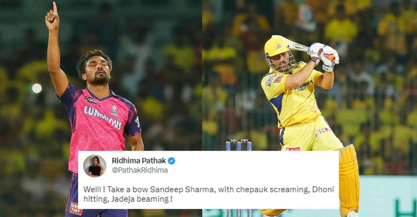Click the Rajasthan Royals crest on jersey
The width and height of the screenshot is (417, 217).
tap(114, 111)
